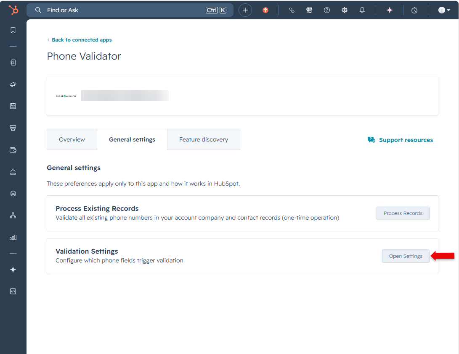Open the Marketplace storefront icon
The width and height of the screenshot is (459, 354).
point(309,10)
